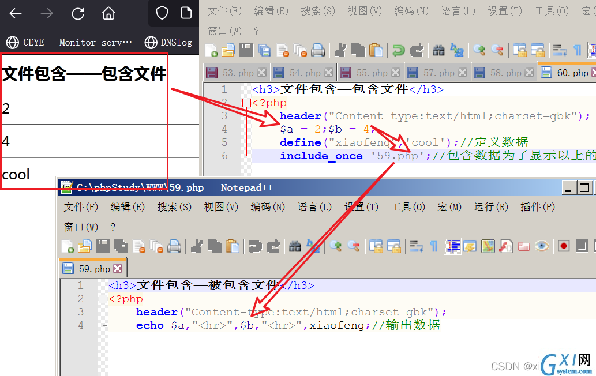Click Zoom In icon in 60.php window toolbar
This screenshot has width=596, height=376.
(479, 51)
